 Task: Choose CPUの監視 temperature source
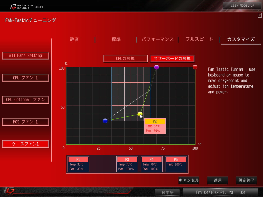point(125,58)
